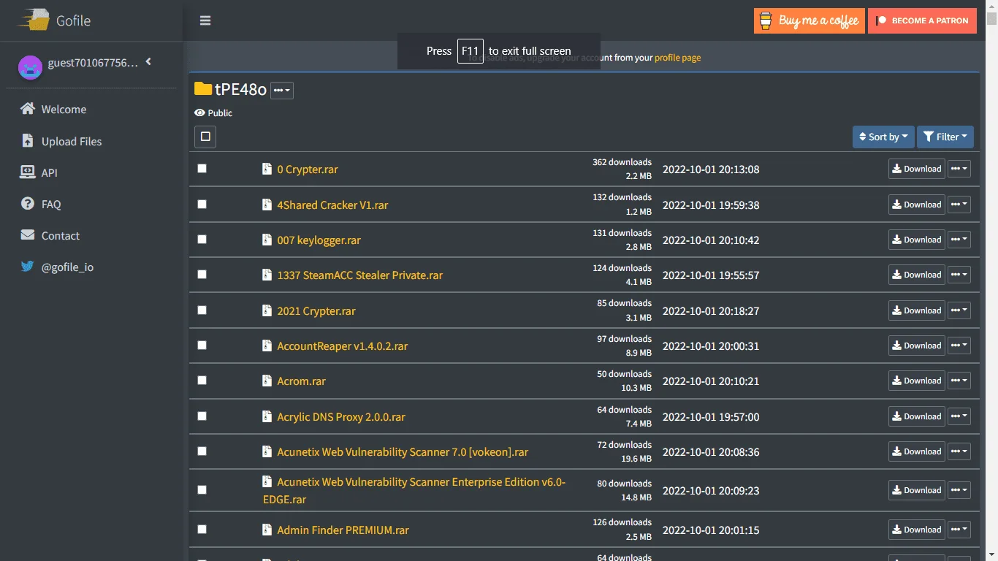Open Admin Finder PREMIUM.rar file link
Viewport: 998px width, 561px height.
pos(343,530)
